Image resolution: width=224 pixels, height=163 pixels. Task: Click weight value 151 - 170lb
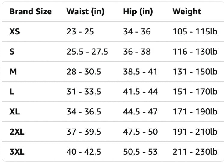[x=195, y=92]
